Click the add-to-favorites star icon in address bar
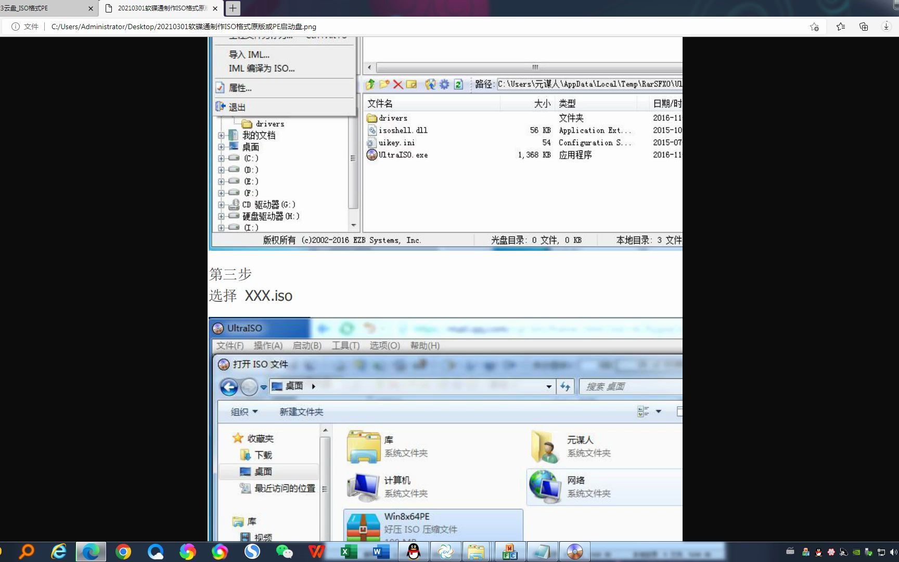 (x=814, y=27)
